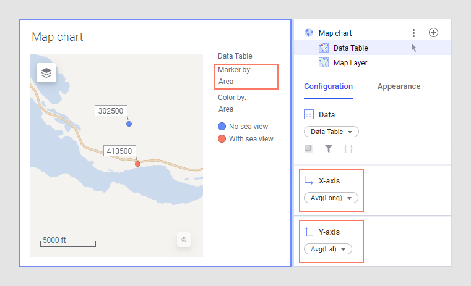
Task: Click the 413500 map marker label
Action: (119, 150)
